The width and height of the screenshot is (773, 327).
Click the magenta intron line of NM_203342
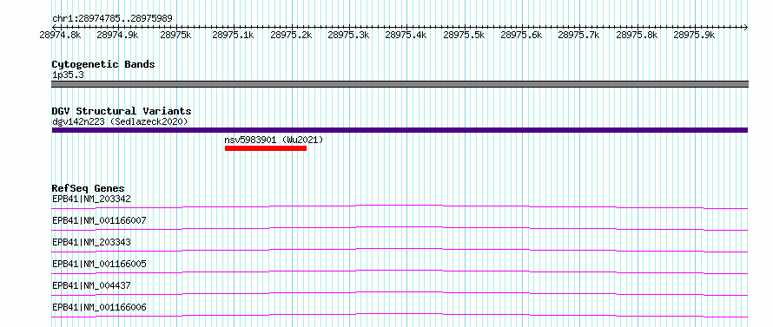[x=400, y=205]
